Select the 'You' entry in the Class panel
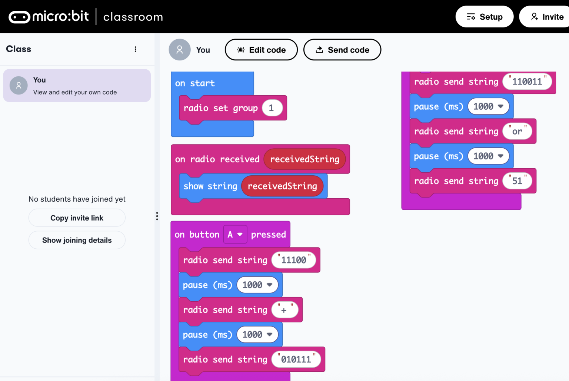Screen dimensions: 569x381 pos(77,86)
